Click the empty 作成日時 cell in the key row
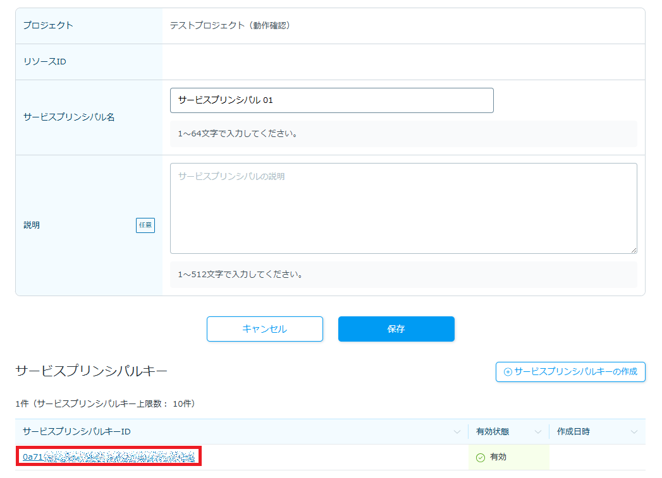This screenshot has height=478, width=662. click(x=597, y=457)
